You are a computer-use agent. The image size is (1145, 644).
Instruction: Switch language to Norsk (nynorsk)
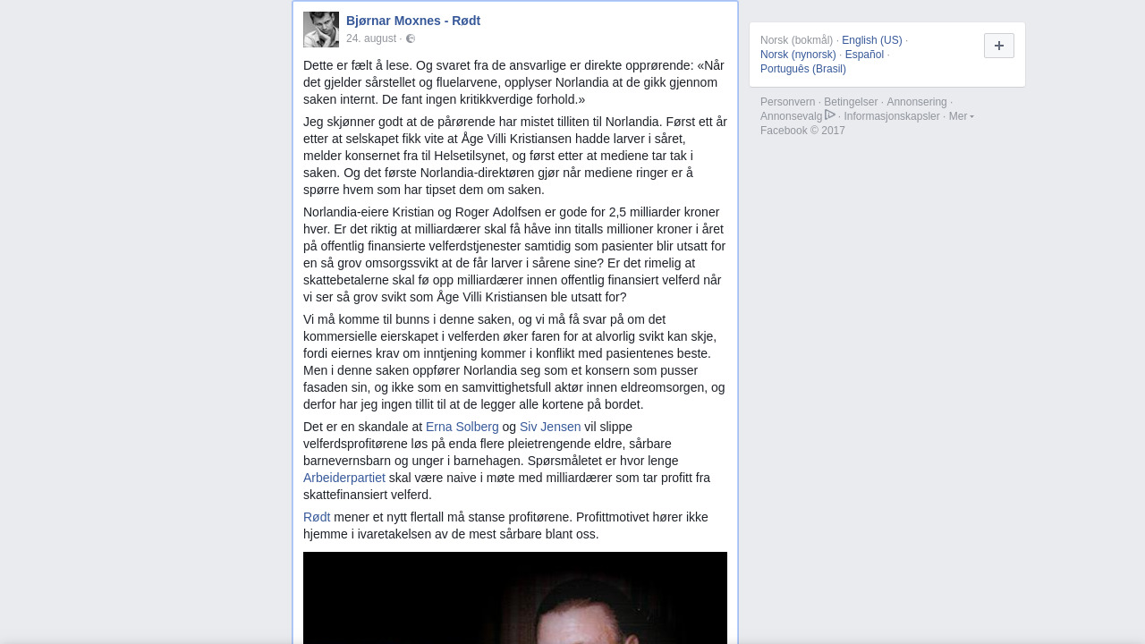[x=798, y=55]
